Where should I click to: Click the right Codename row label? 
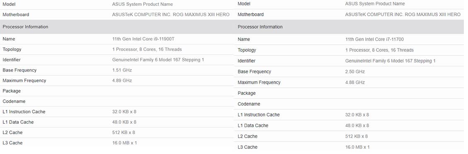tap(249, 104)
